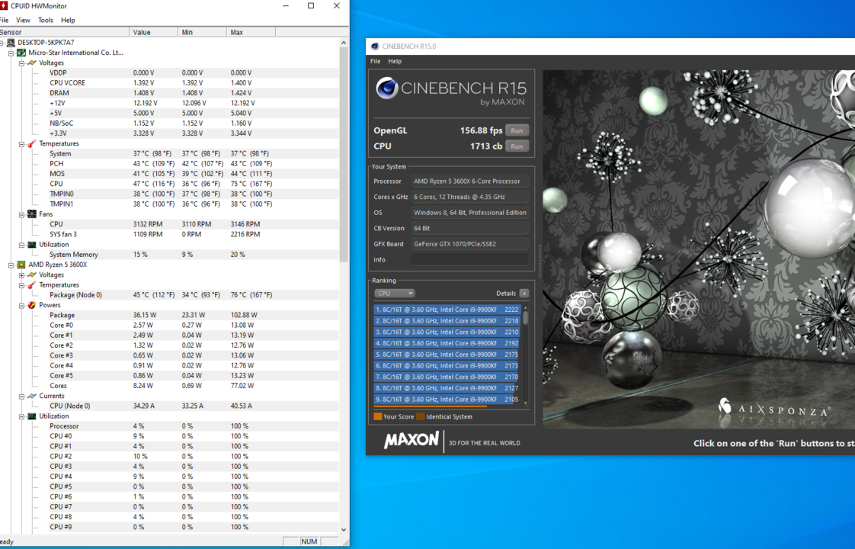Select the Package (Node 0) temperature row

pos(169,294)
